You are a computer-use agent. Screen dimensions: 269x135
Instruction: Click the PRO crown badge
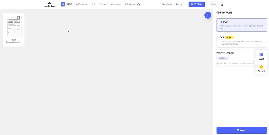tap(229, 37)
